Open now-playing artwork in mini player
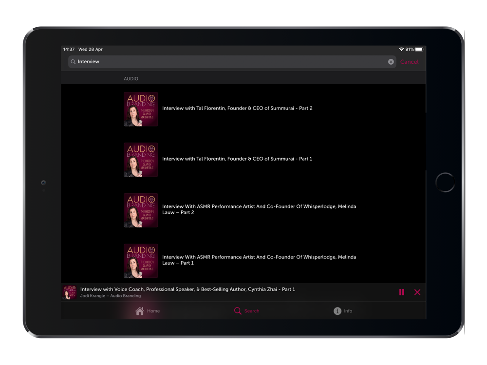 point(70,292)
